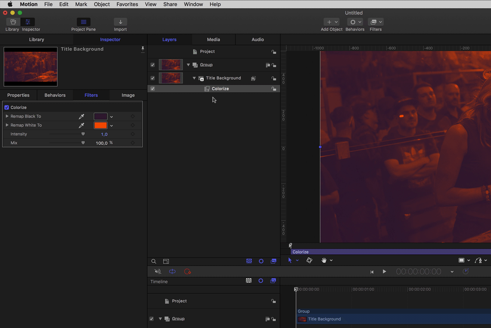Use the Remap White To eyedropper
The height and width of the screenshot is (328, 491).
pyautogui.click(x=81, y=125)
